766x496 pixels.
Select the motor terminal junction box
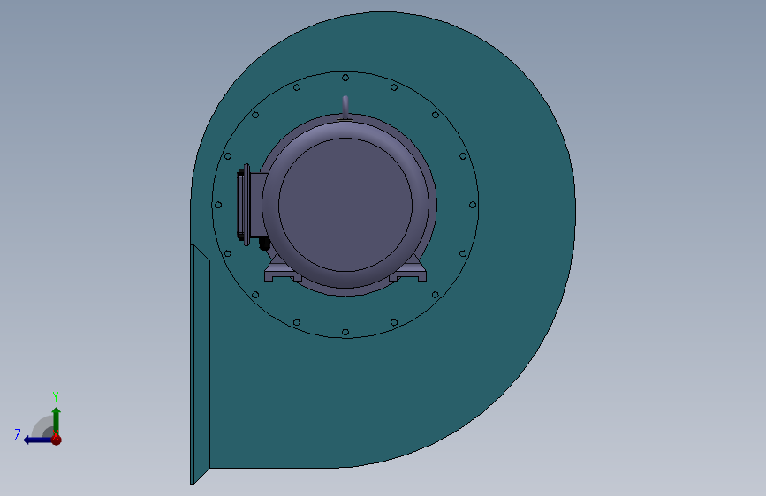click(x=251, y=205)
